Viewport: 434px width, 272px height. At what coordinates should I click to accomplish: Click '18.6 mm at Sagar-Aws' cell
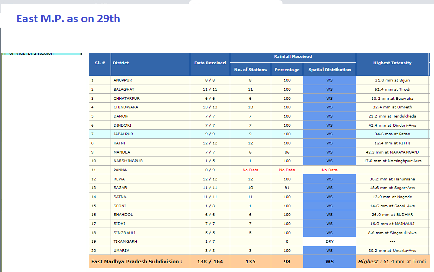click(x=392, y=188)
